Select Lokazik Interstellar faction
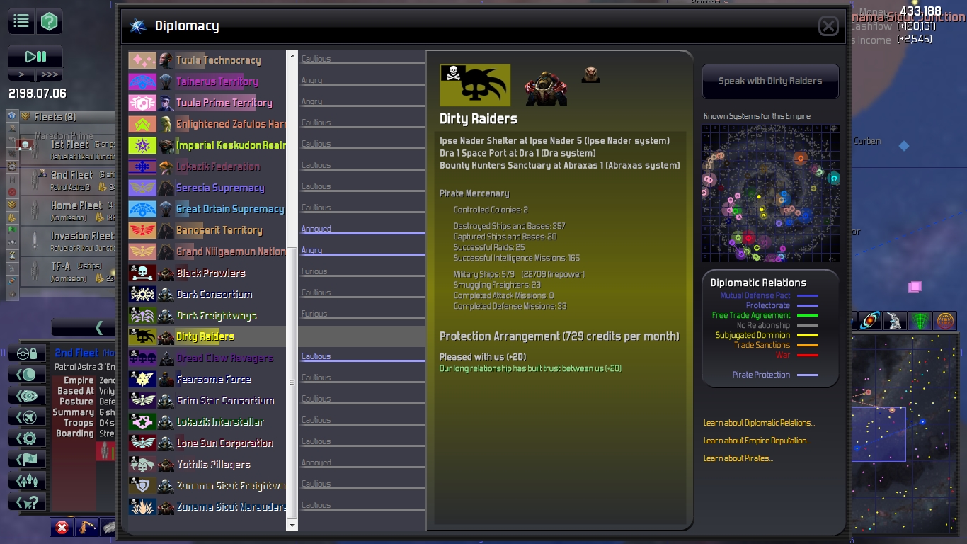This screenshot has width=967, height=544. [x=207, y=421]
